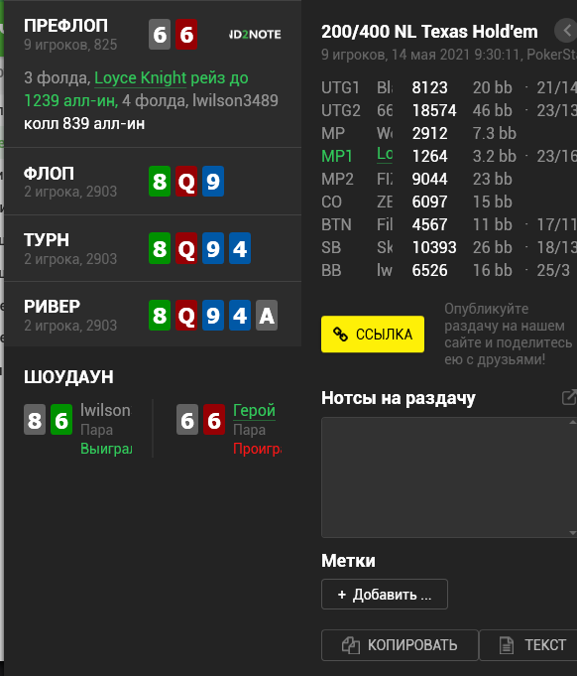577x676 pixels.
Task: Click the SB stack value 10393
Action: coord(434,247)
